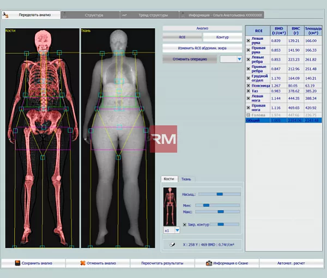Uncheck the Правая рука ROI checkbox

pyautogui.click(x=248, y=50)
